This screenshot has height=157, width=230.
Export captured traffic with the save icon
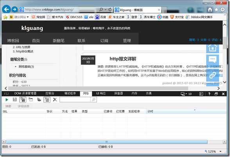click(x=15, y=99)
